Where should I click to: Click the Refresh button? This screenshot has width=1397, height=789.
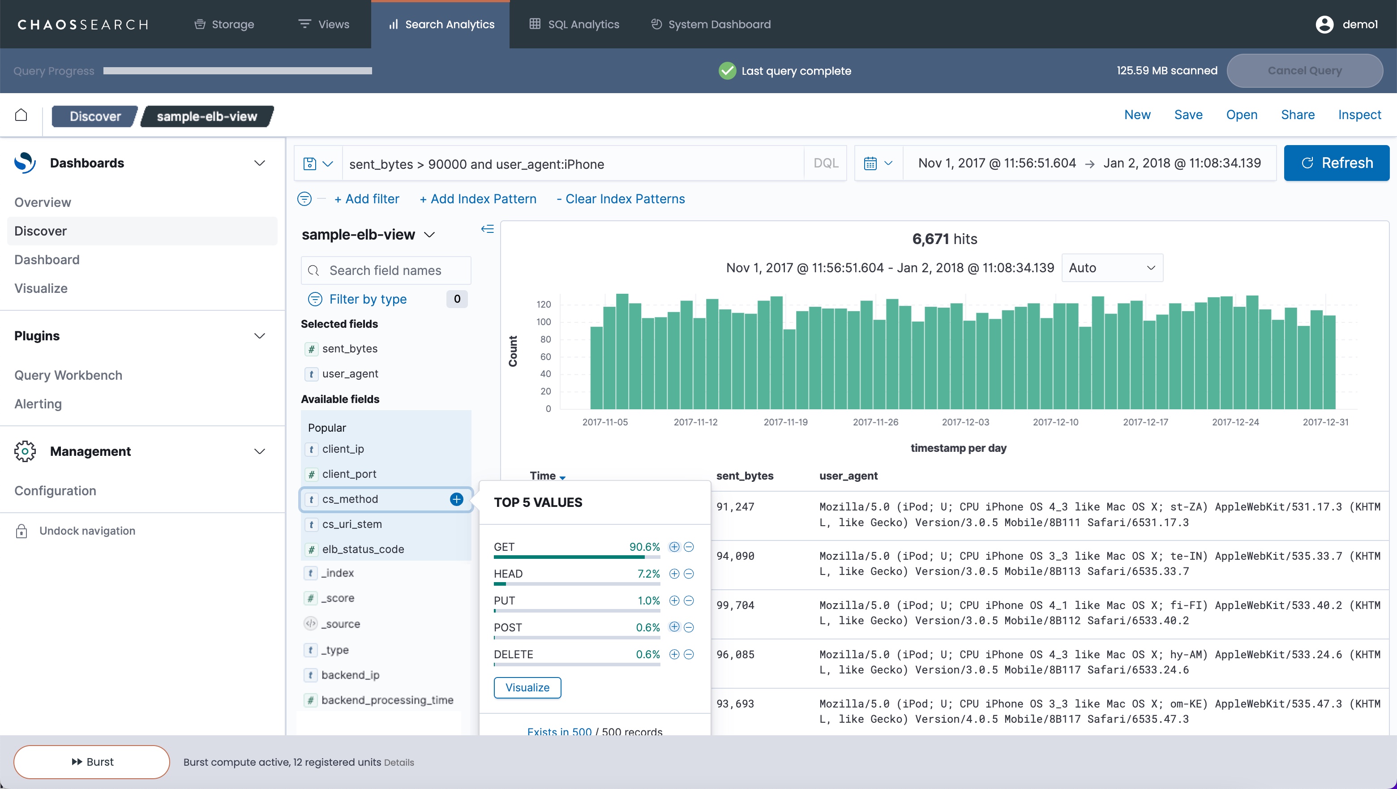coord(1336,163)
